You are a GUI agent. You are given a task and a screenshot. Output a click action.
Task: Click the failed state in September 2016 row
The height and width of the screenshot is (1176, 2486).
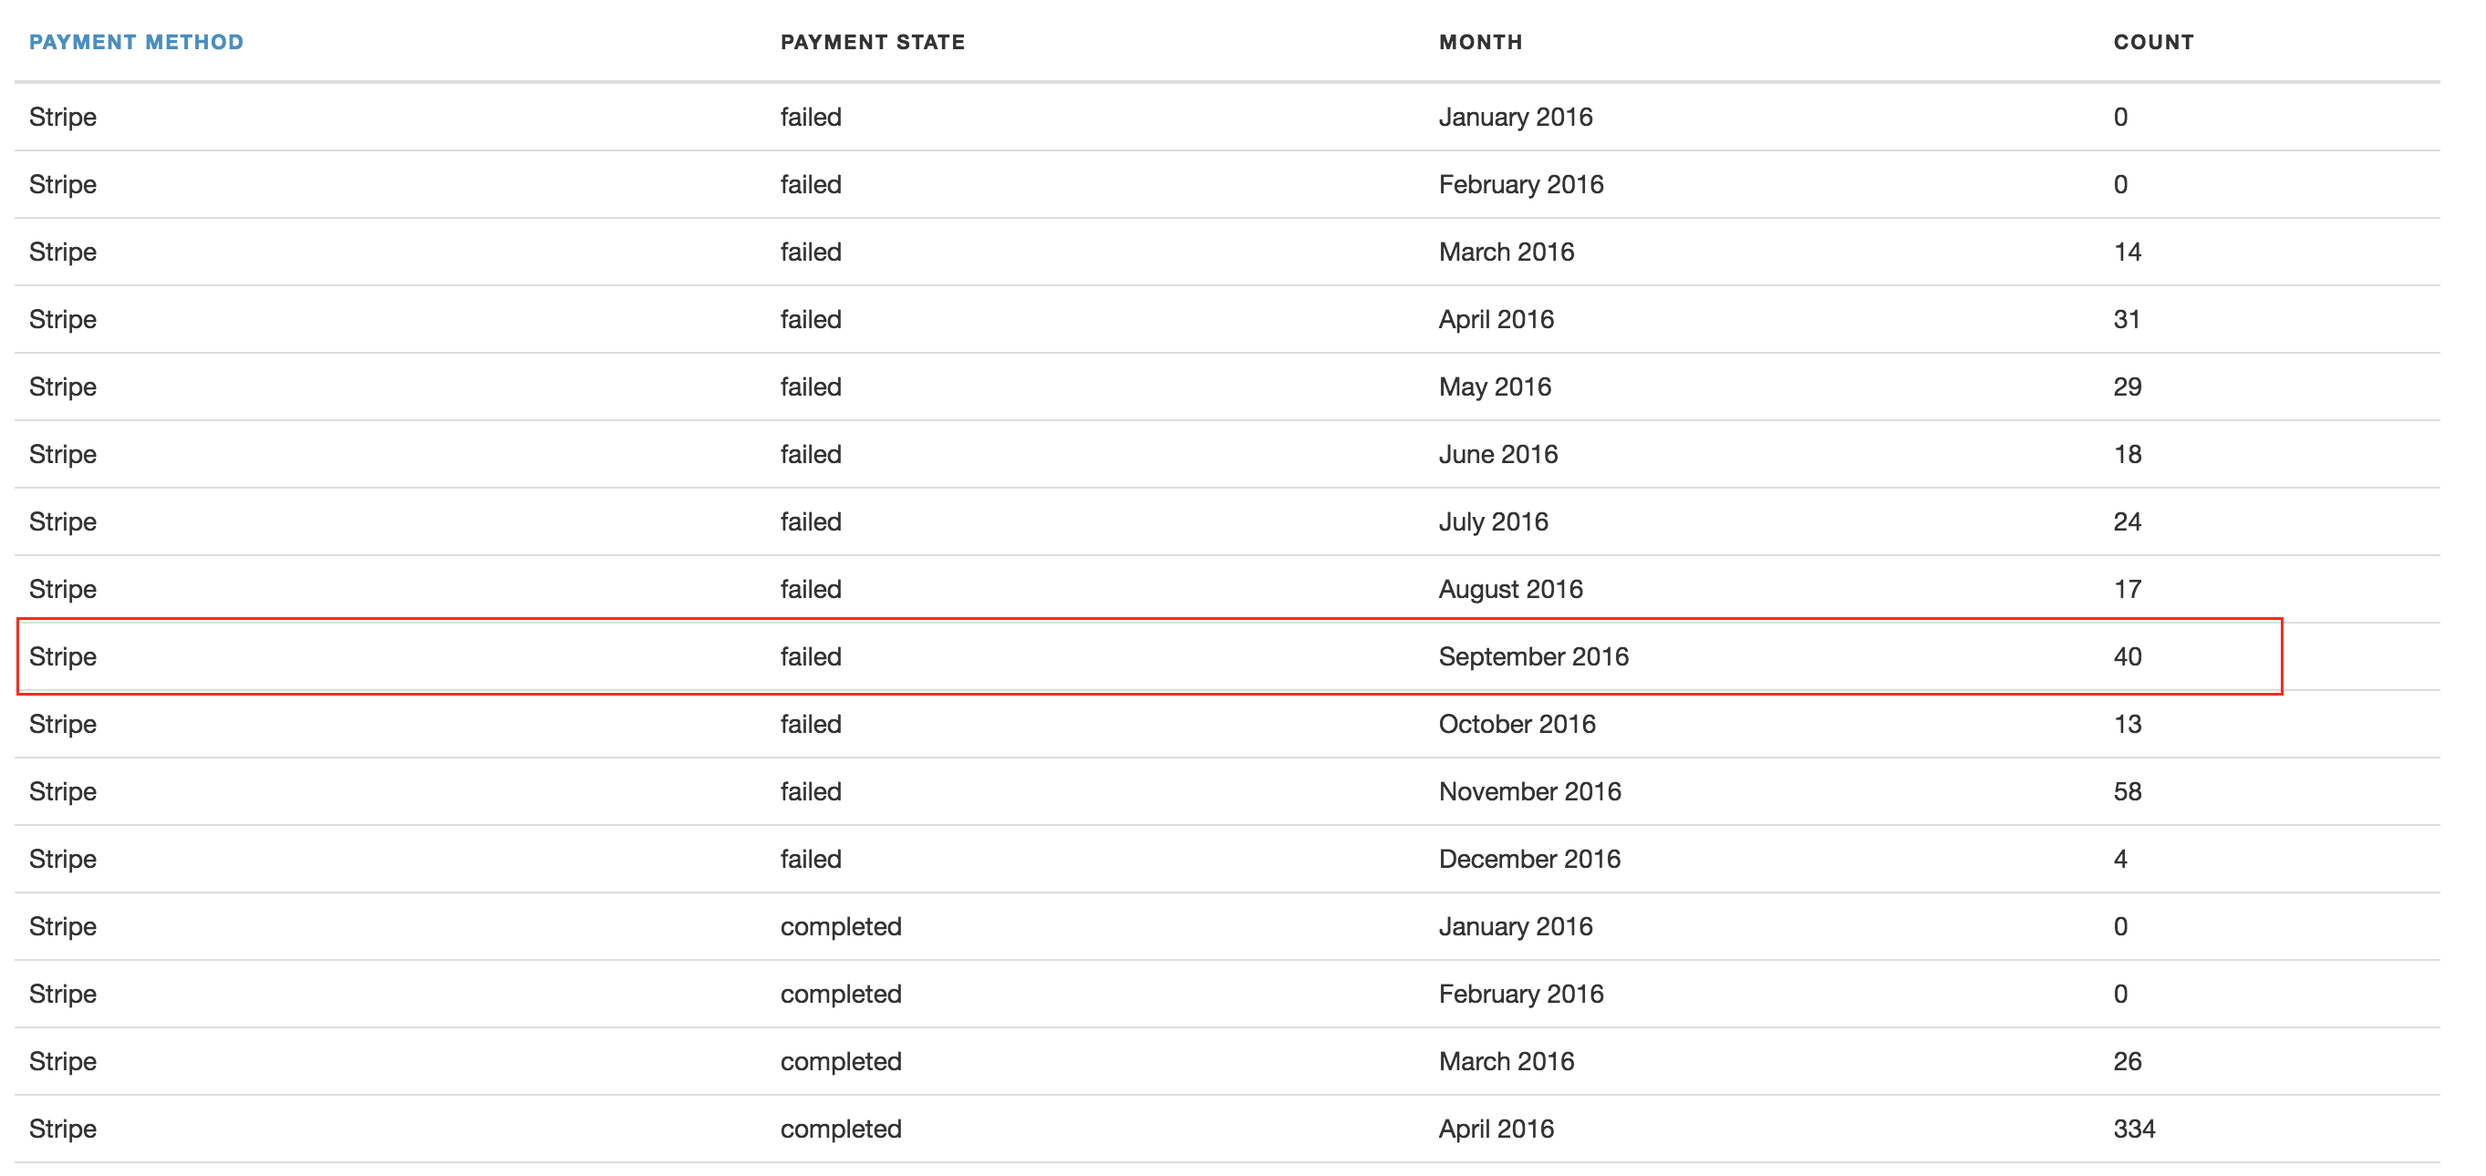click(x=811, y=657)
